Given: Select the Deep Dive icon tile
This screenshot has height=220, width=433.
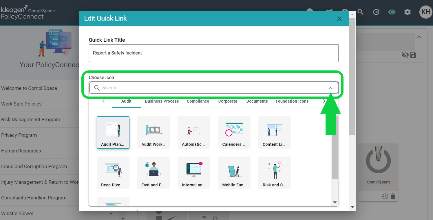Looking at the screenshot, I should [x=113, y=173].
